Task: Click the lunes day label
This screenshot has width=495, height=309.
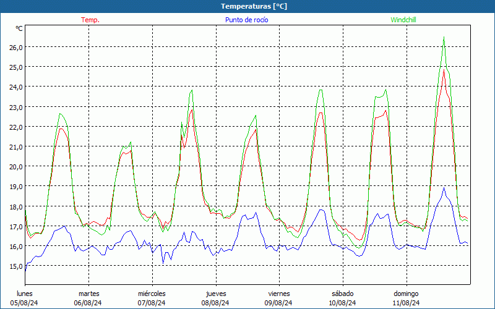Action: [25, 294]
